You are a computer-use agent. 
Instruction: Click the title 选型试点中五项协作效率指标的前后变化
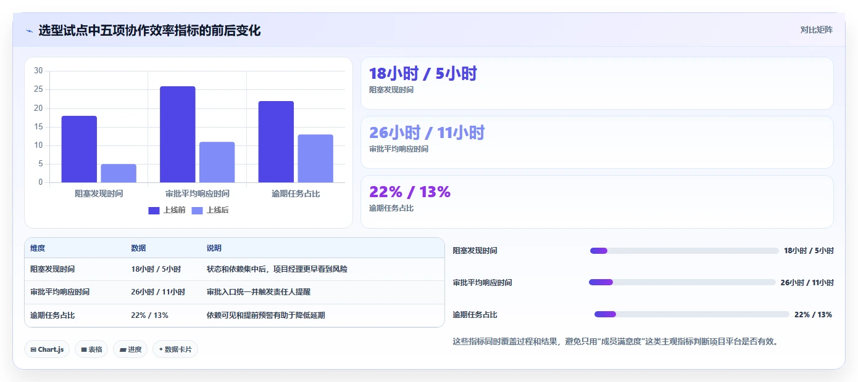click(x=149, y=30)
